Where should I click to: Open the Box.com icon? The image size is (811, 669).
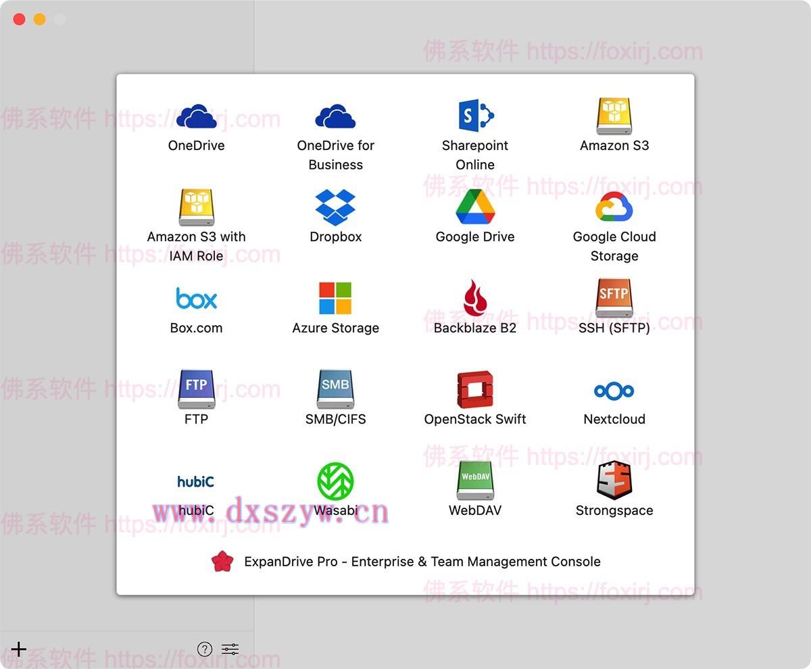pos(197,298)
